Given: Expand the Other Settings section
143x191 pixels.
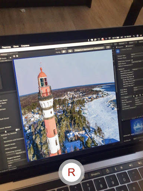Looking at the screenshot, I should (10, 148).
